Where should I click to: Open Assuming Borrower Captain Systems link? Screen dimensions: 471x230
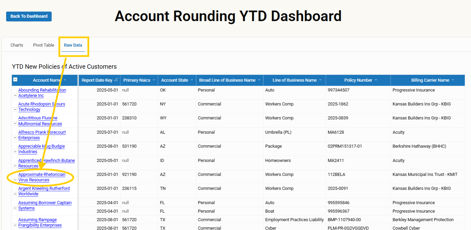tap(45, 206)
